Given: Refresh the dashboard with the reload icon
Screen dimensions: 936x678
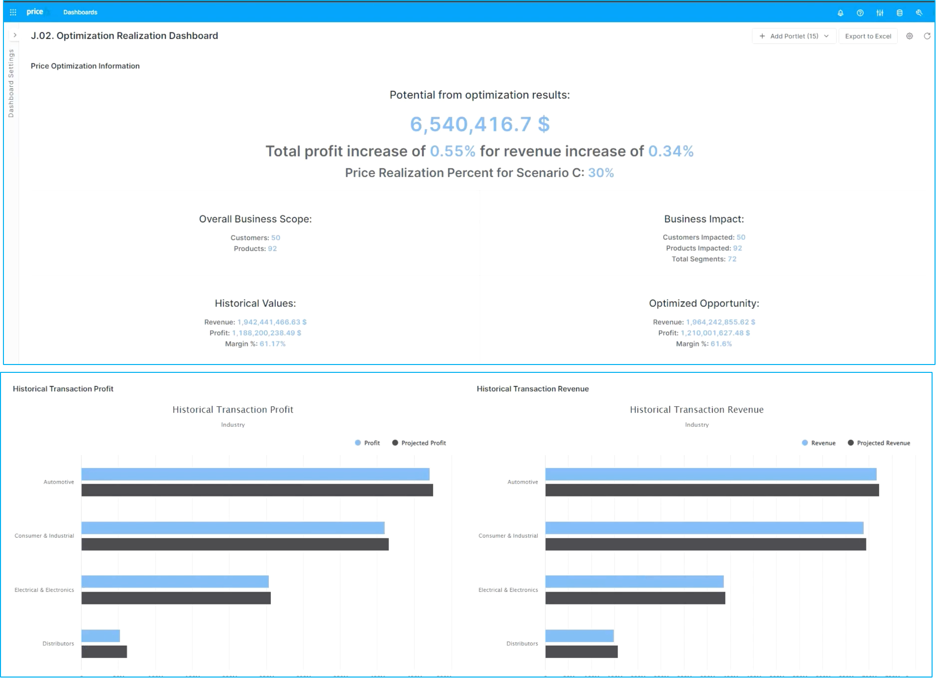Looking at the screenshot, I should point(927,36).
